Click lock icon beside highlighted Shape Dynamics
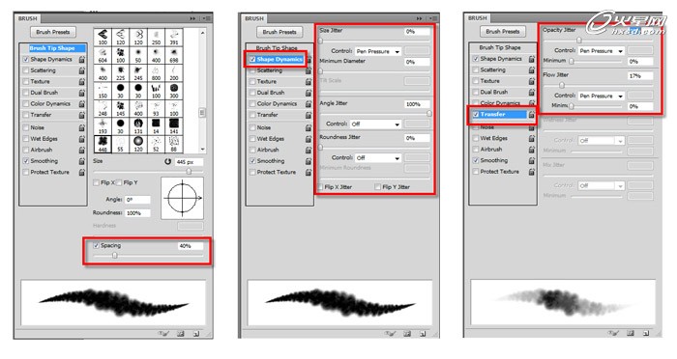Image resolution: width=677 pixels, height=359 pixels. click(x=309, y=60)
